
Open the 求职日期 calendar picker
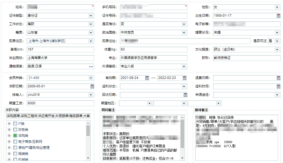pyautogui.click(x=92, y=86)
